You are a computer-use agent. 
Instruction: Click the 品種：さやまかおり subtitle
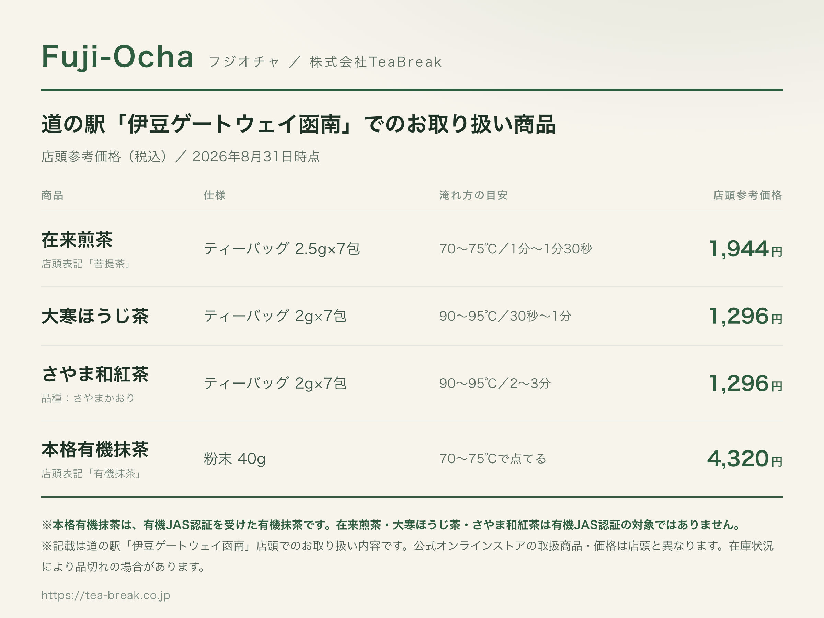[88, 398]
